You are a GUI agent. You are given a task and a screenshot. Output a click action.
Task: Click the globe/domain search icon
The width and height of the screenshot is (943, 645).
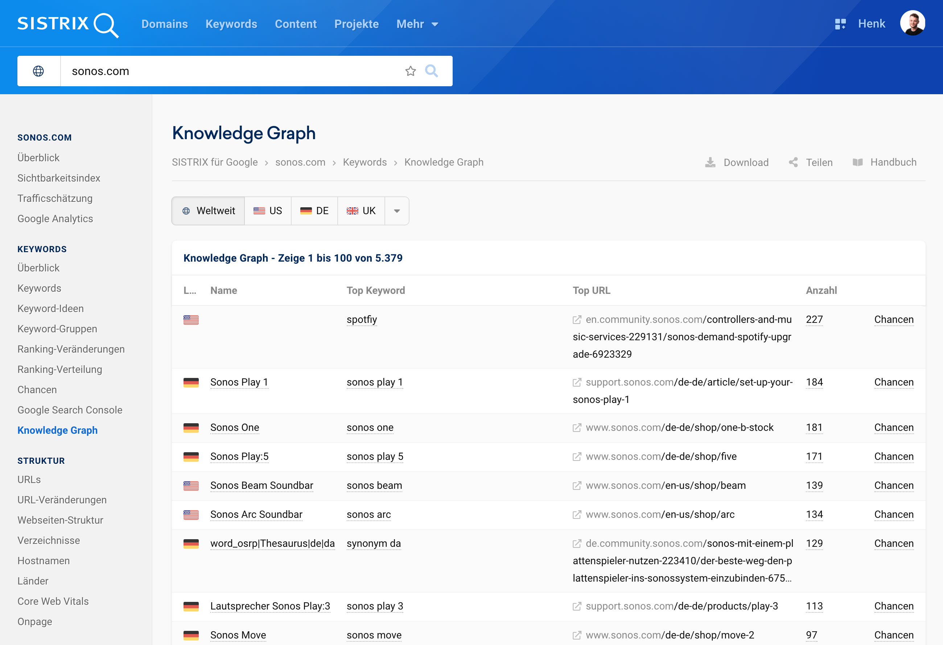40,70
